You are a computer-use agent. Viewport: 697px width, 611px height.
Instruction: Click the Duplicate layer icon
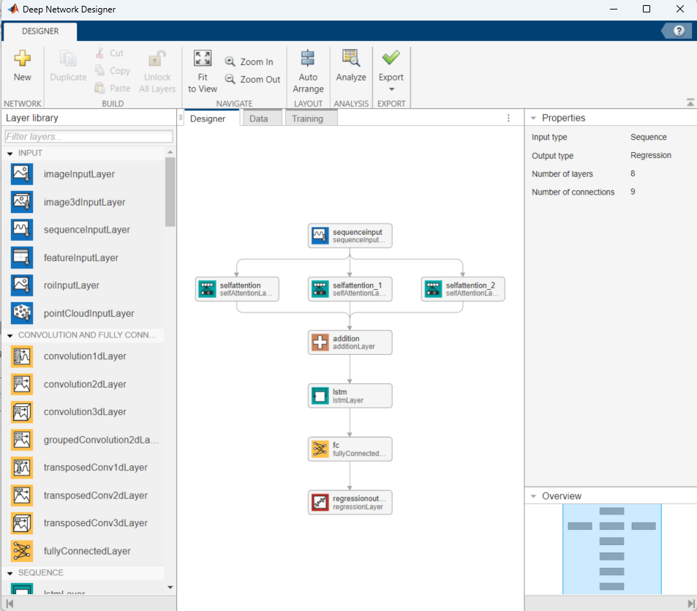coord(68,59)
